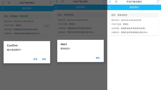This screenshot has width=161, height=90.
Task: Select the 不动产坐落 line in the right screen
Action: [120, 24]
